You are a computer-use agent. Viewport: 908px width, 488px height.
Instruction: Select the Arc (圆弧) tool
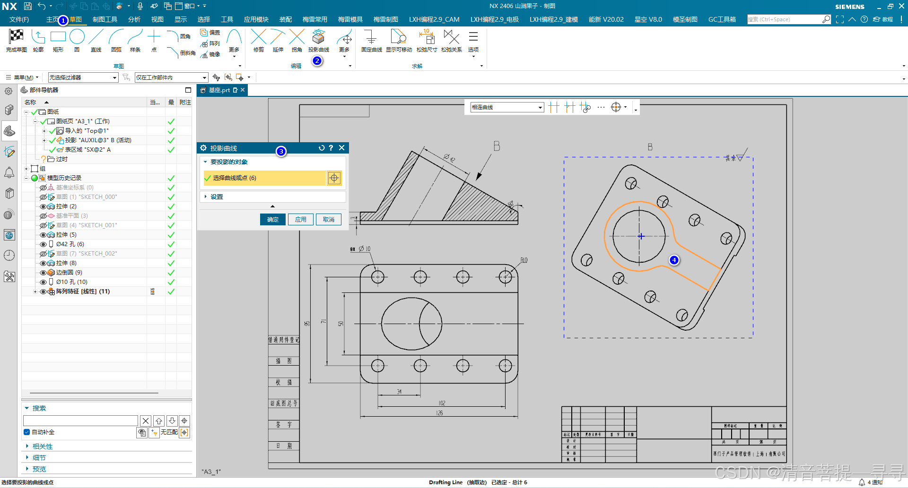click(x=116, y=37)
